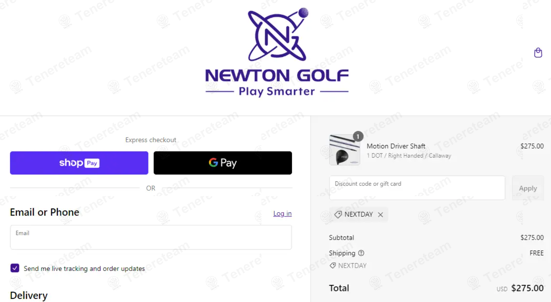Screen dimensions: 551x302
Task: Click the tag icon beneath the Shipping row
Action: tap(333, 265)
